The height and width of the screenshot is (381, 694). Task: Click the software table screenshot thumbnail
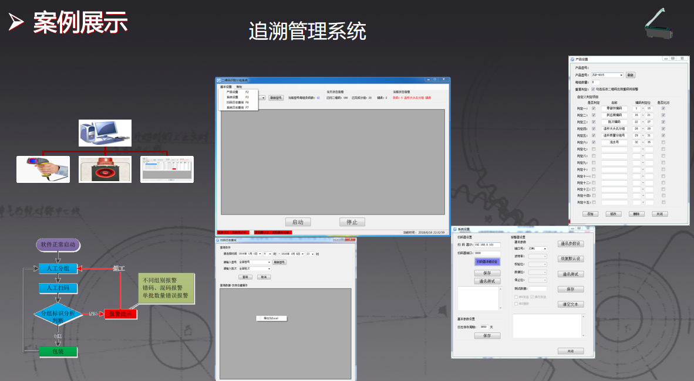167,169
